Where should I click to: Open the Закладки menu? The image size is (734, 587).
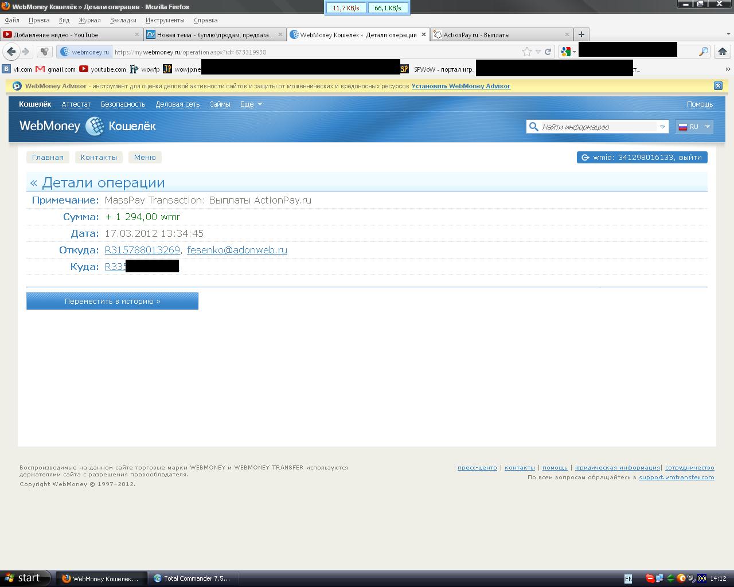[x=123, y=20]
